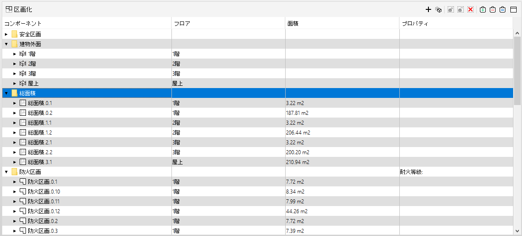This screenshot has width=522, height=236.
Task: Select the 総面積.3.1 row
Action: tap(257, 162)
